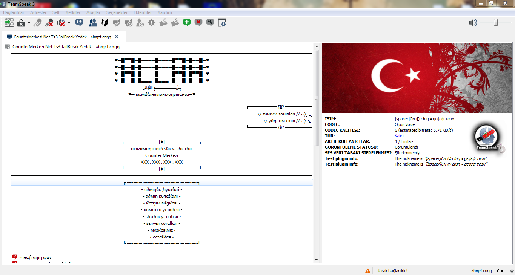Select the bısmıllahırrahmanırrahım channel row
The width and height of the screenshot is (515, 275).
162,94
